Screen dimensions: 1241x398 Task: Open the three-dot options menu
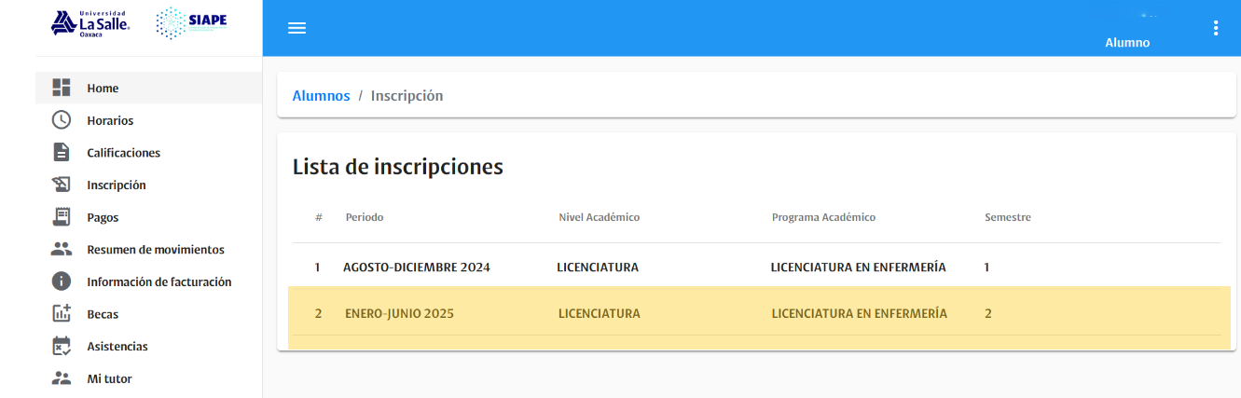pos(1215,28)
